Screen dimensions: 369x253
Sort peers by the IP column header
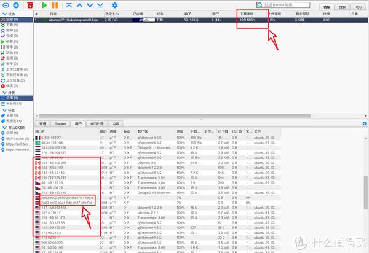[x=43, y=131]
